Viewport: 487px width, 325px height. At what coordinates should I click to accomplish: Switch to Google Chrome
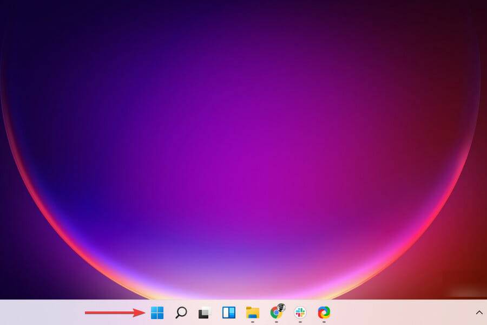pyautogui.click(x=277, y=313)
